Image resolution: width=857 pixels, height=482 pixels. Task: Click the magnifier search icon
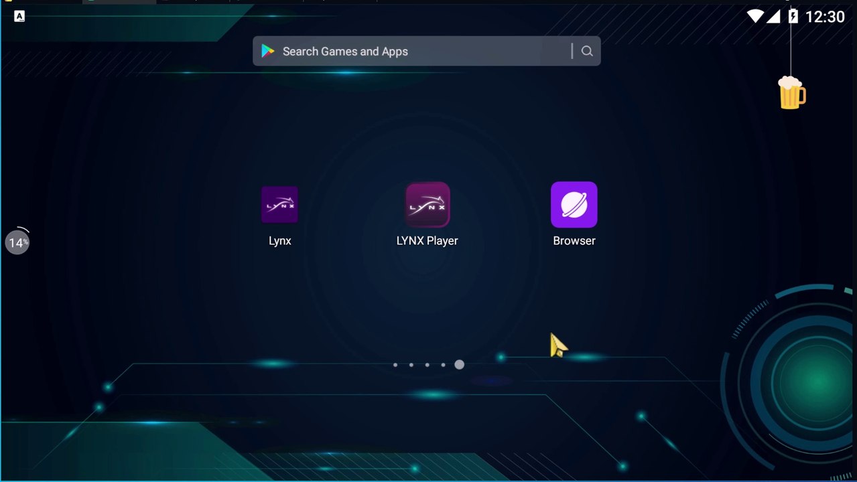coord(587,52)
